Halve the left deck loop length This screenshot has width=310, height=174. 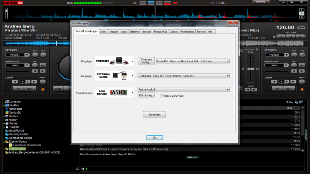(x=15, y=82)
